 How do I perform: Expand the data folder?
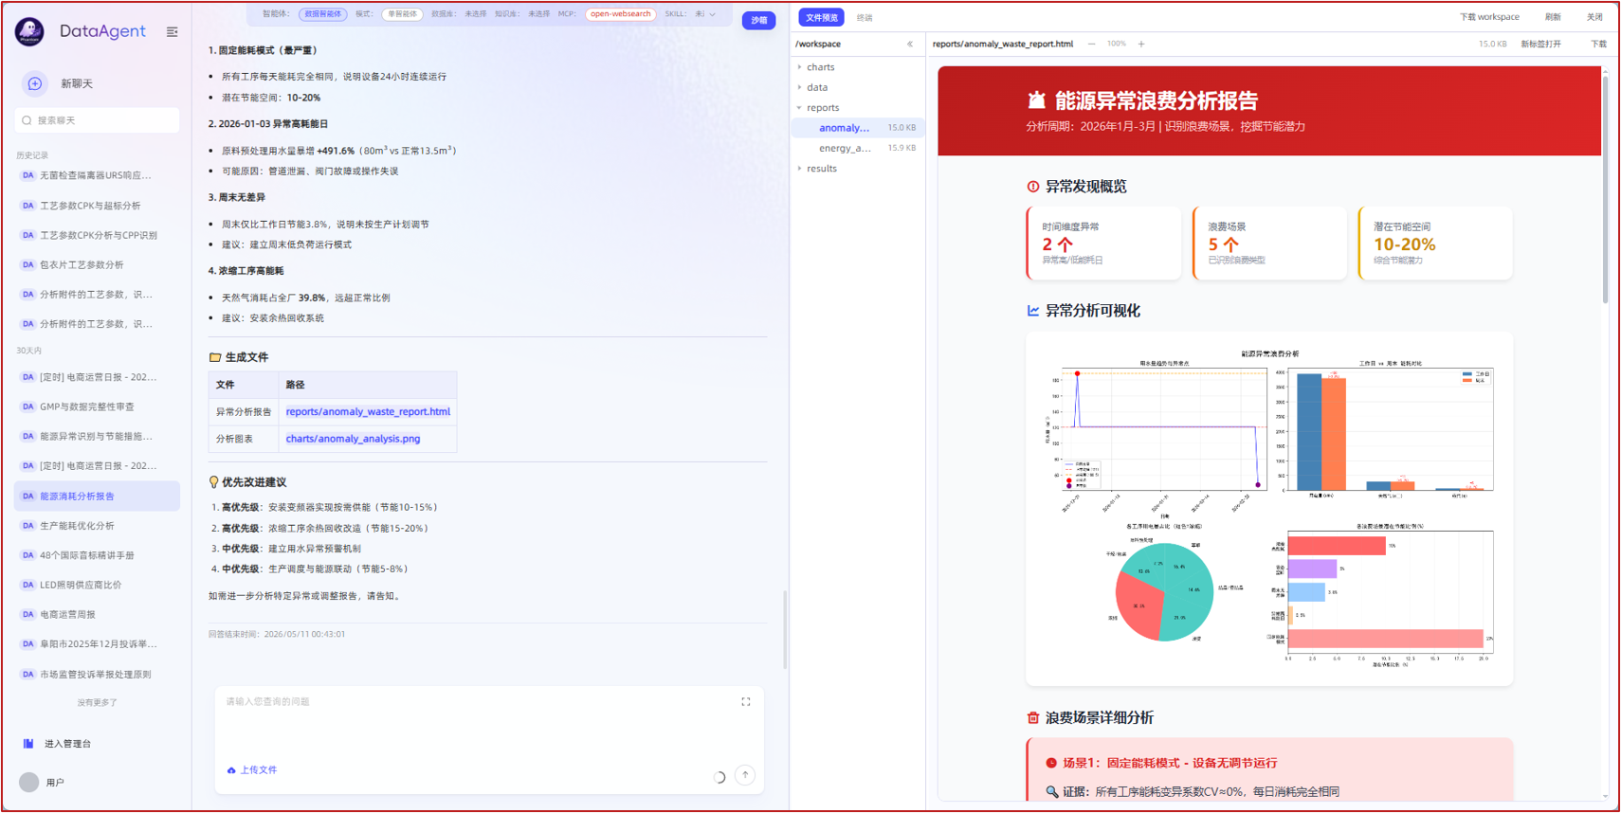(817, 87)
